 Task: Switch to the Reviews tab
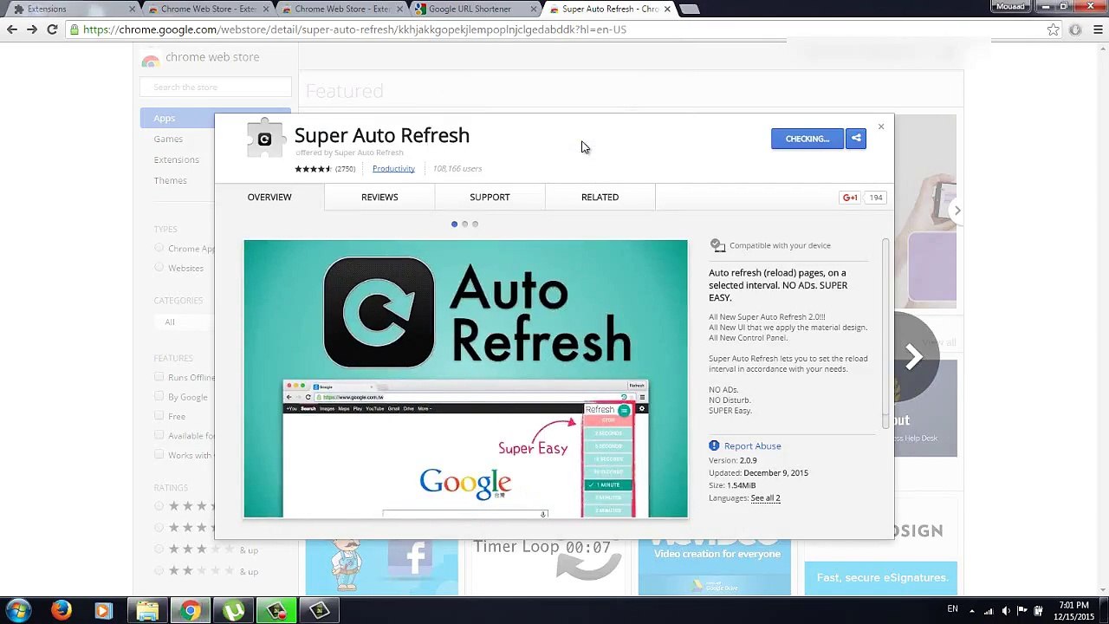379,197
